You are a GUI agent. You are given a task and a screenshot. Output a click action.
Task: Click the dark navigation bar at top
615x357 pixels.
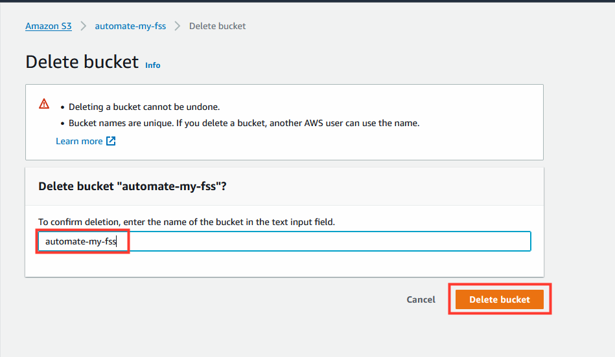point(307,1)
